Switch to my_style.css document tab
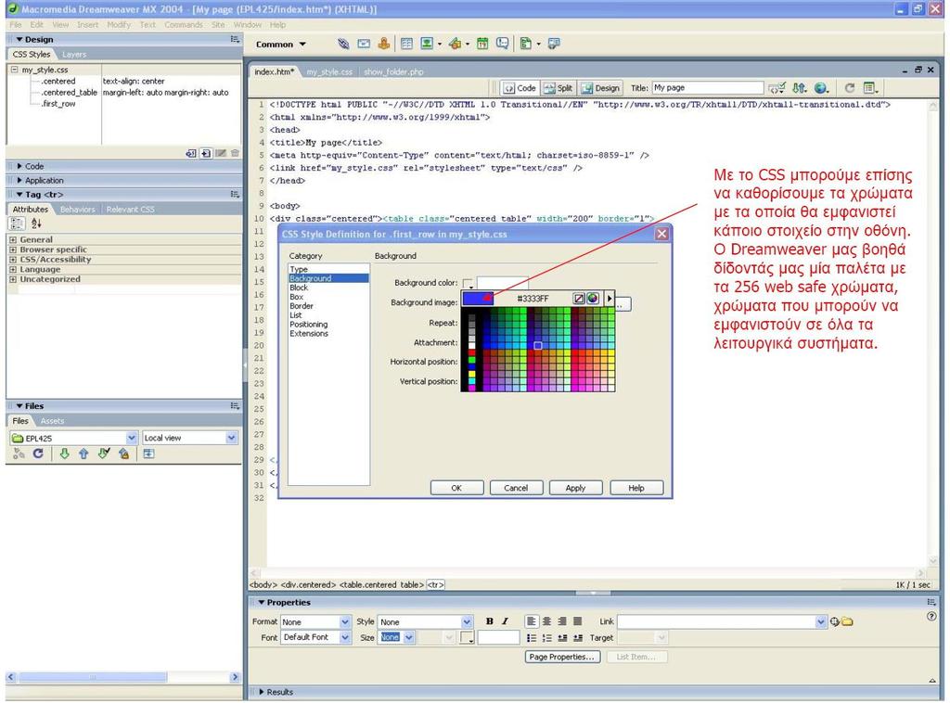The width and height of the screenshot is (950, 703). tap(329, 71)
